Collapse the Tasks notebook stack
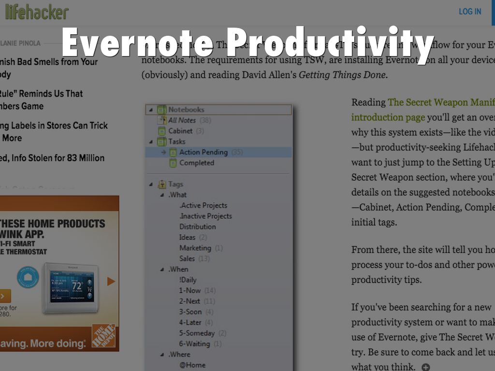 coord(151,142)
